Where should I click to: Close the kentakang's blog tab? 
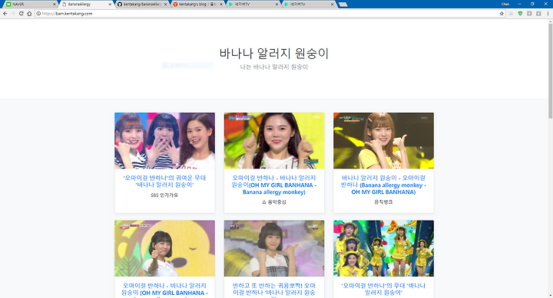coord(221,5)
